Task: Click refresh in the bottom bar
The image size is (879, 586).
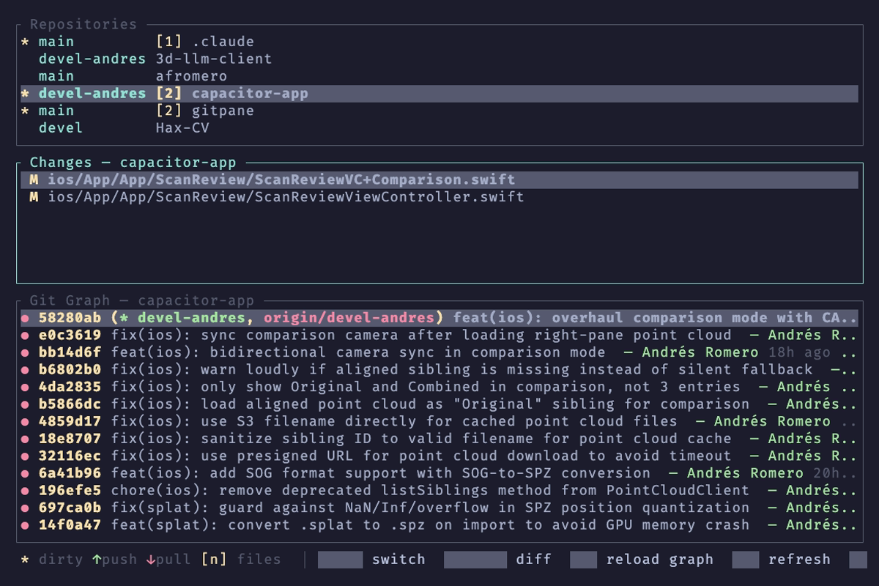Action: 798,560
